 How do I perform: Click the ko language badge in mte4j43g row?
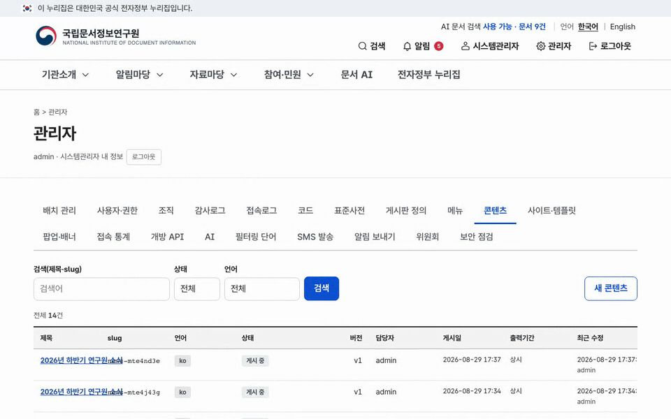(182, 392)
